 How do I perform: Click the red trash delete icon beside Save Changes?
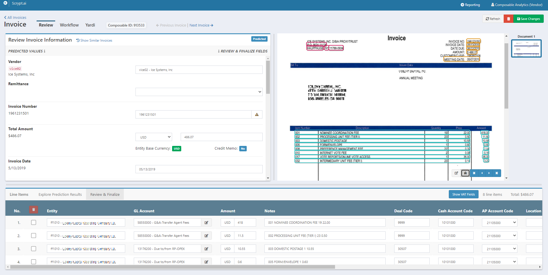(x=508, y=19)
